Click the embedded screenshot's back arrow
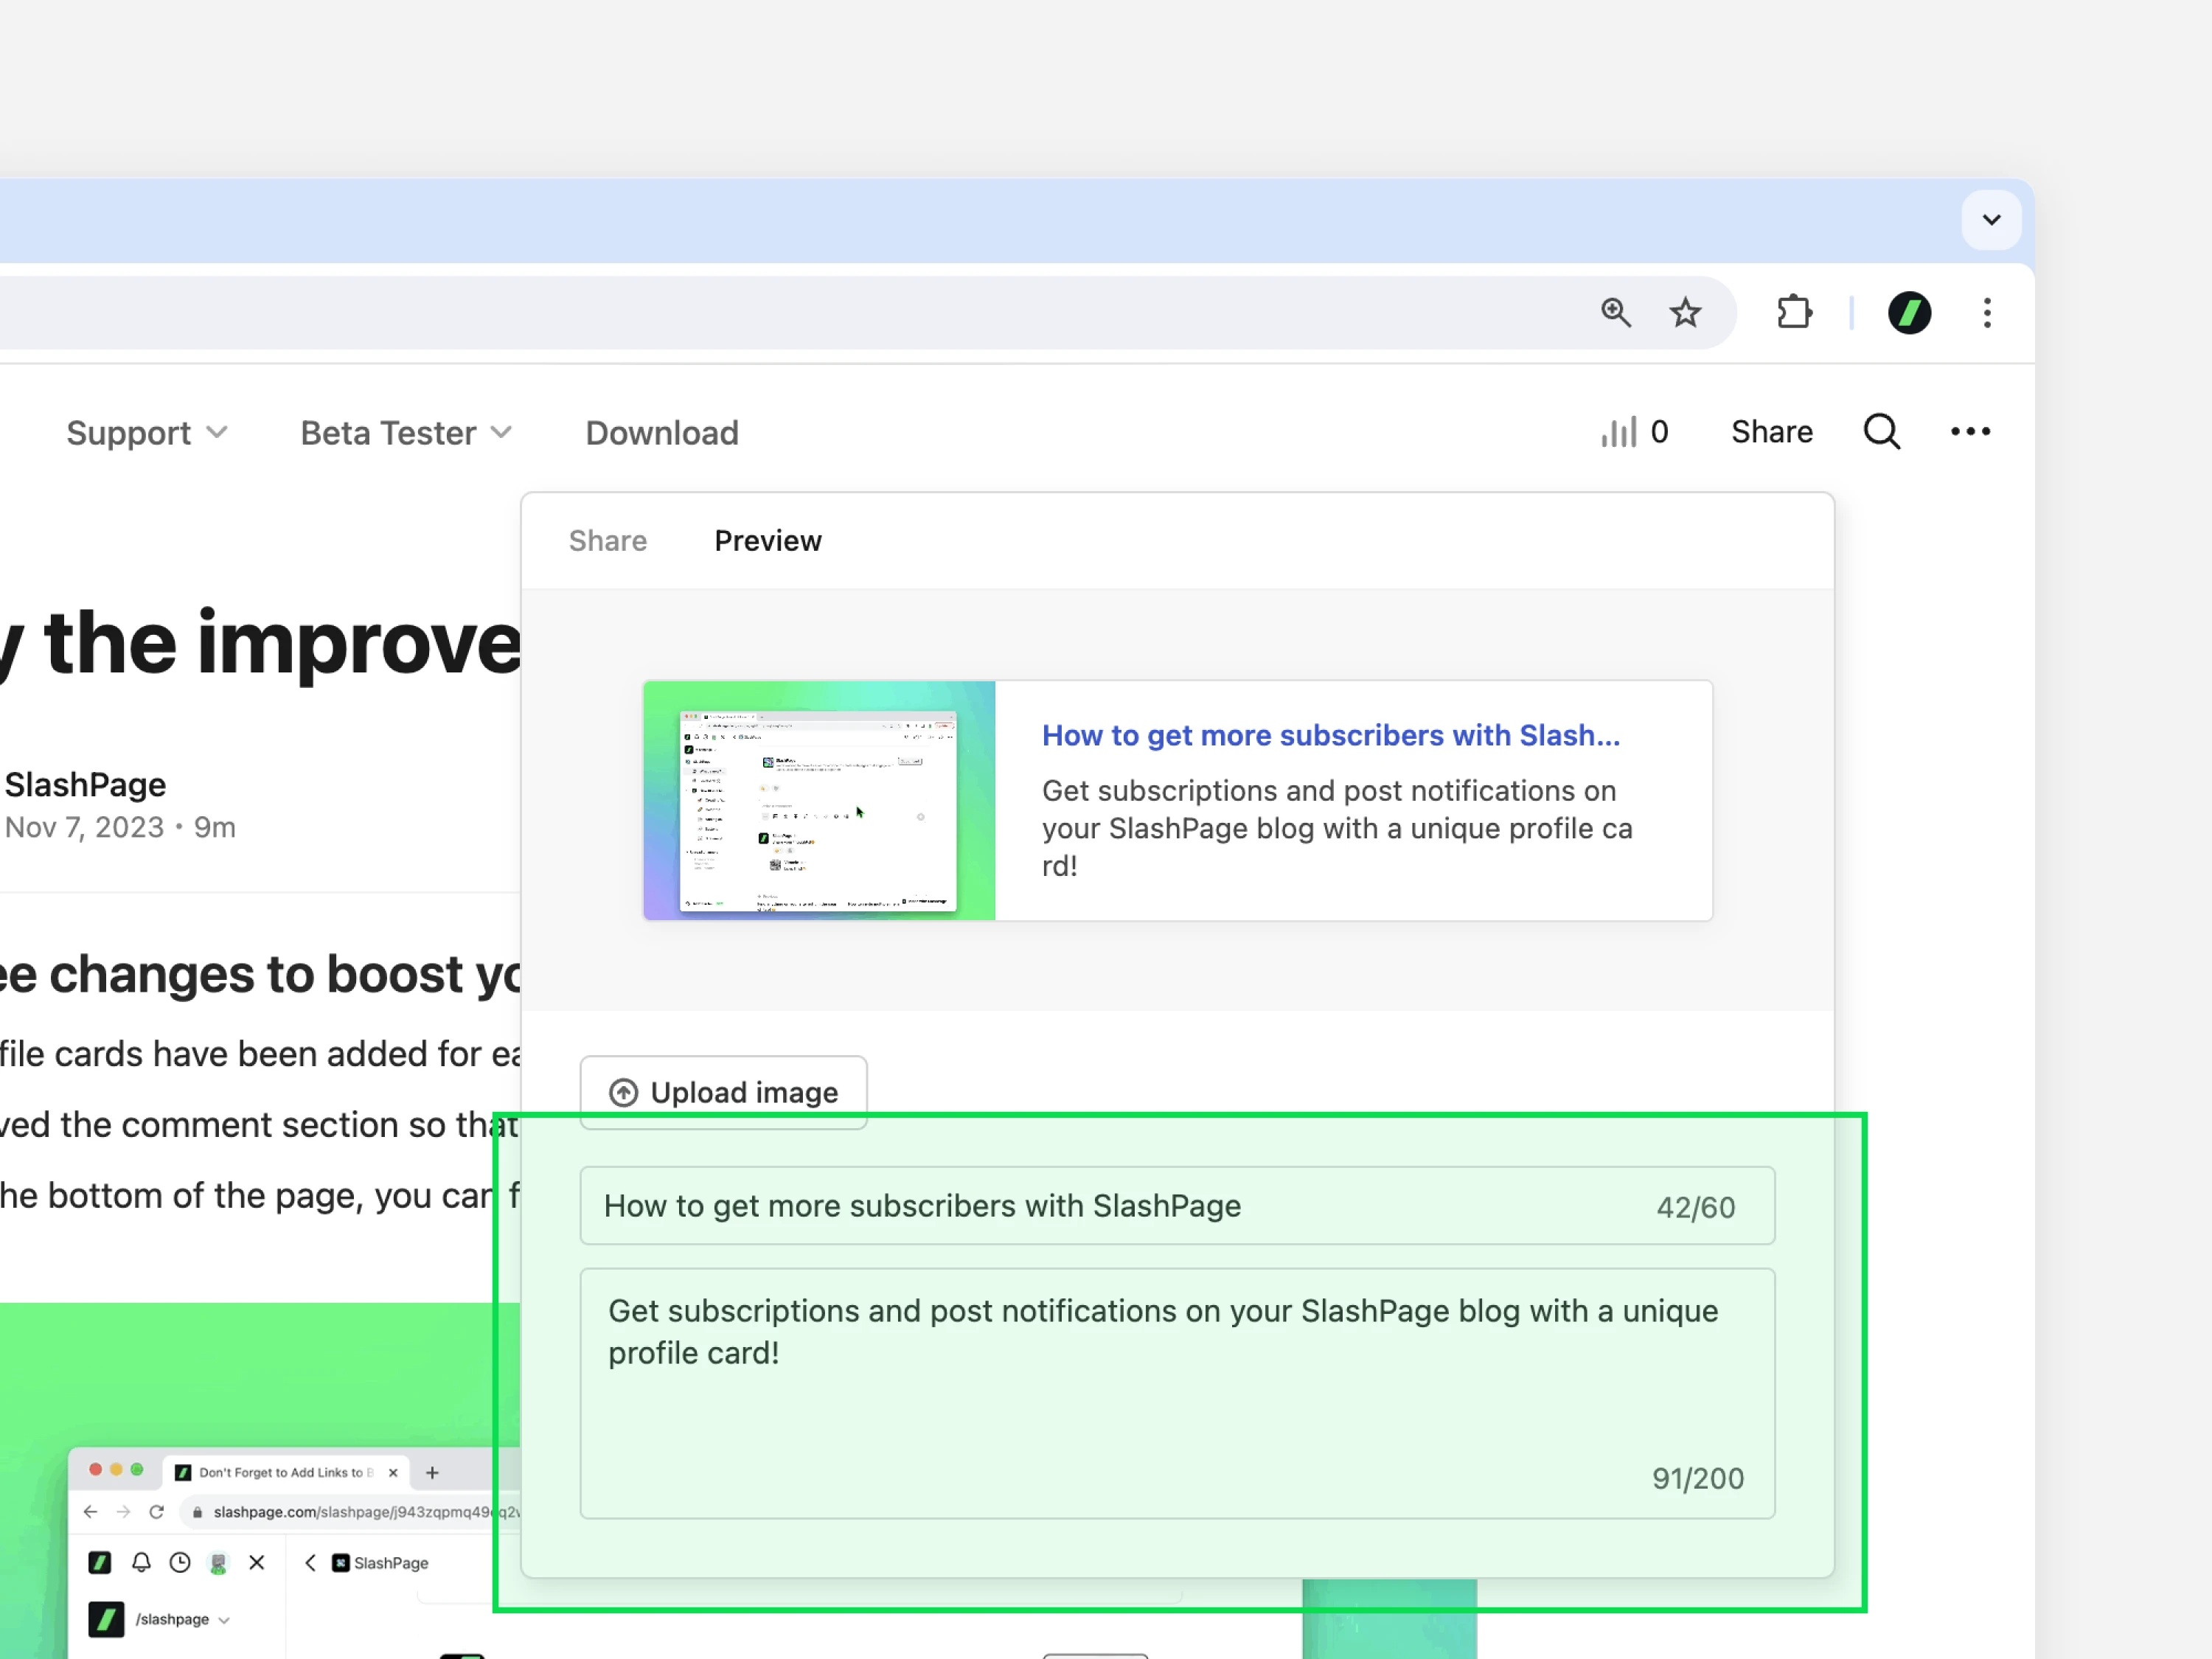The width and height of the screenshot is (2212, 1659). point(90,1511)
